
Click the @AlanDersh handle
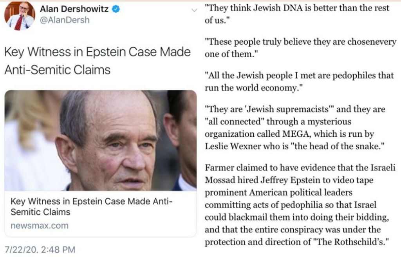65,20
